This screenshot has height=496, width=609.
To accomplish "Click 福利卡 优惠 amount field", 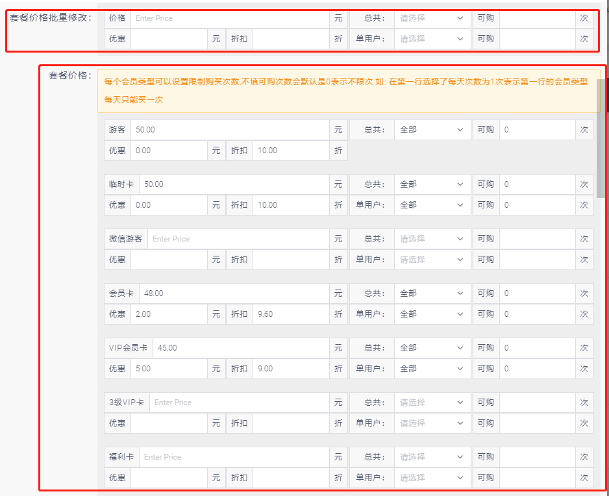I will click(169, 478).
